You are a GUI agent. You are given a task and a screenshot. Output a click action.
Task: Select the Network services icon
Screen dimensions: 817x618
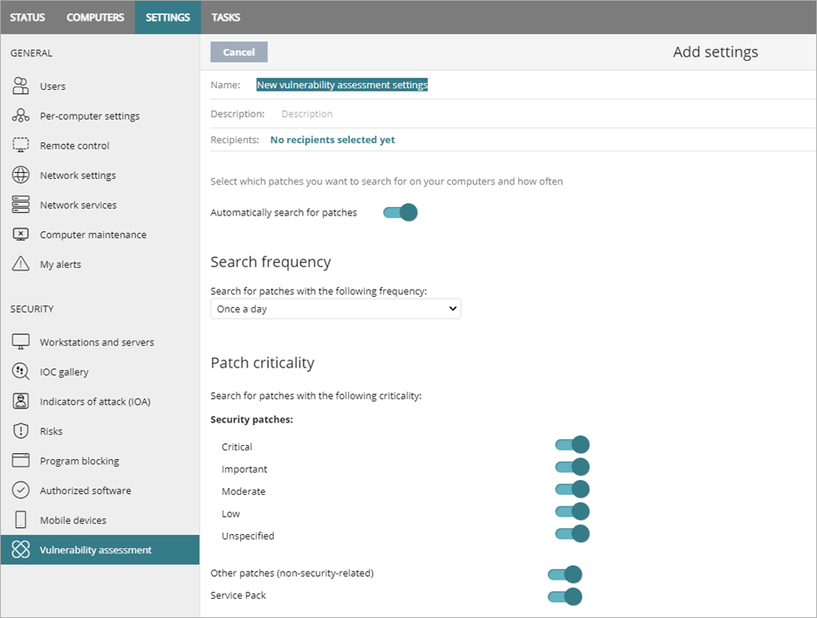19,204
